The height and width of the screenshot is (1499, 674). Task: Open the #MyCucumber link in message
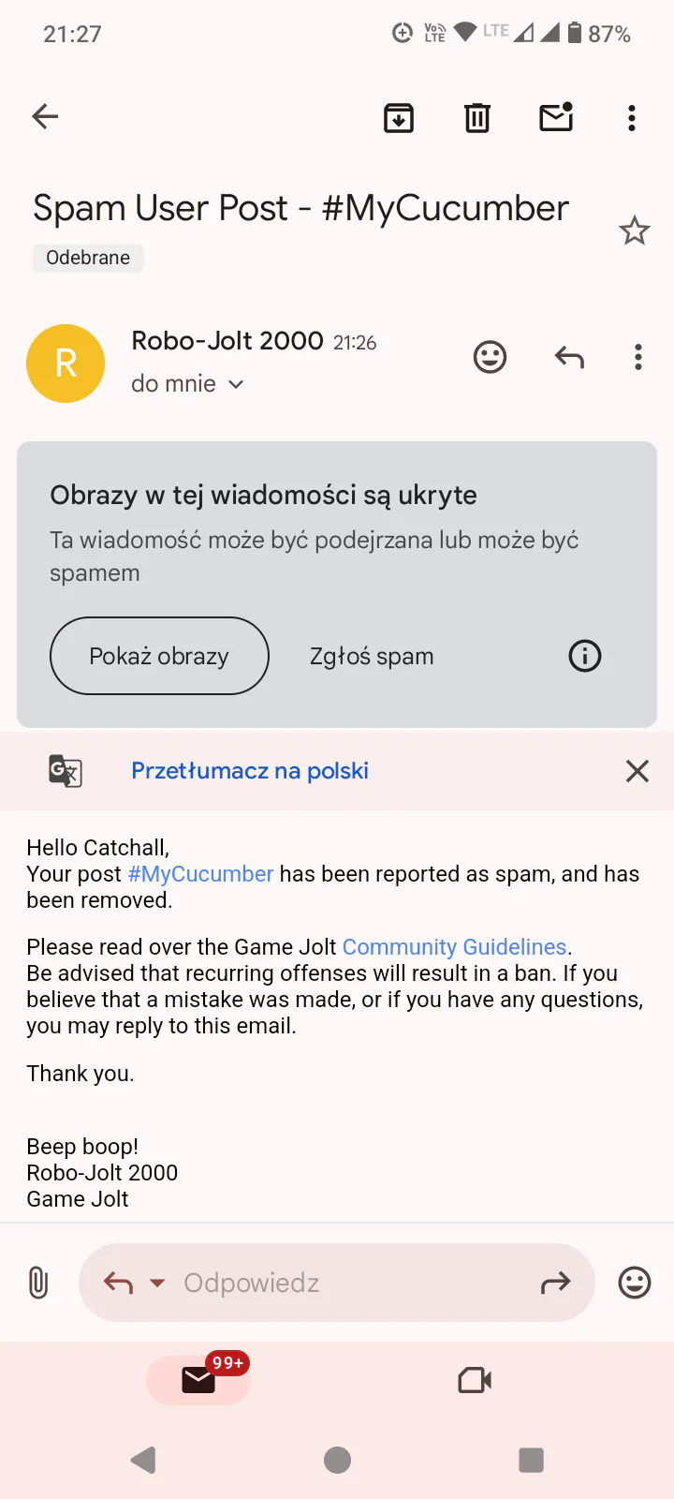pyautogui.click(x=200, y=874)
